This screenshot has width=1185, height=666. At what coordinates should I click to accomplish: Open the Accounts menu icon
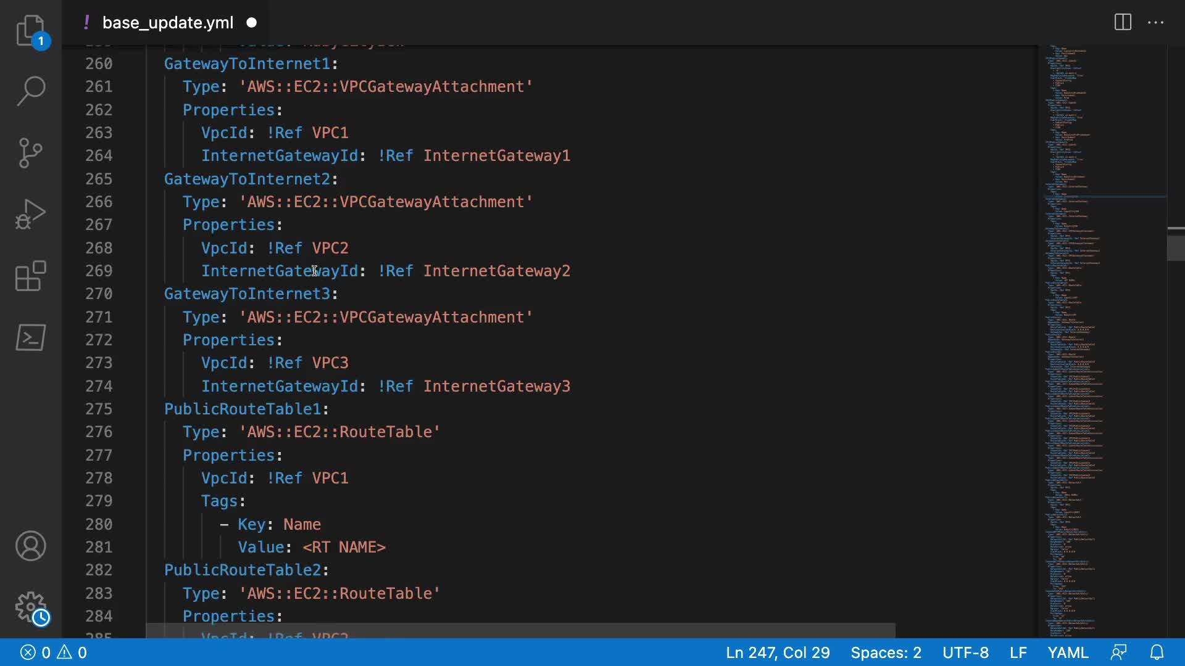tap(30, 546)
